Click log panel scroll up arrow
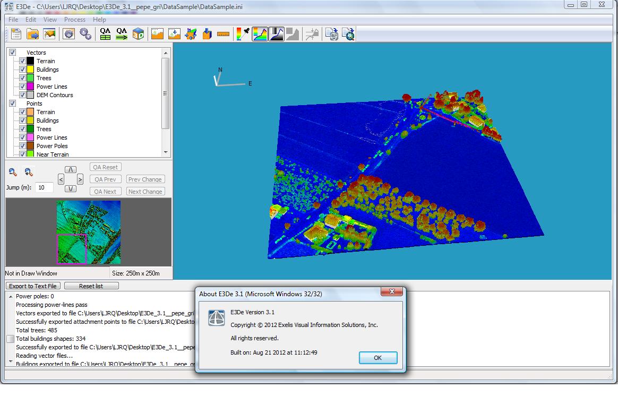Image resolution: width=618 pixels, height=396 pixels. coord(11,296)
